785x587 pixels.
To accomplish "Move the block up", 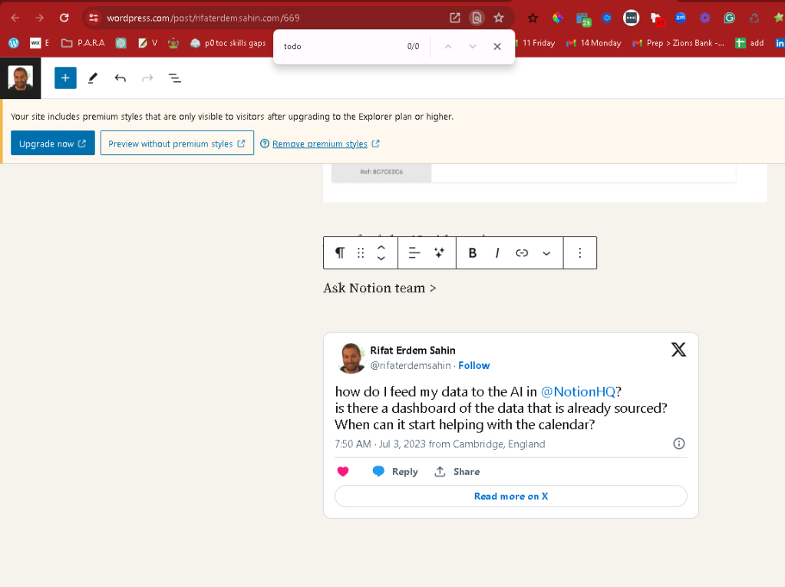I will click(x=381, y=248).
